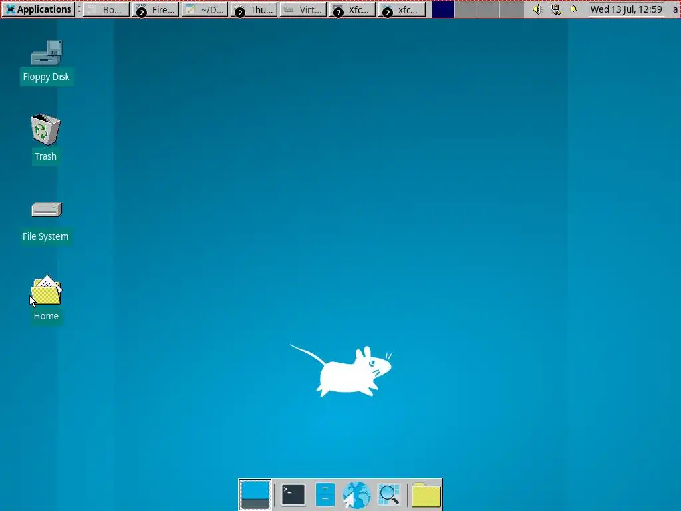
Task: Switch to the 'Virt...' taskbar window
Action: [303, 9]
